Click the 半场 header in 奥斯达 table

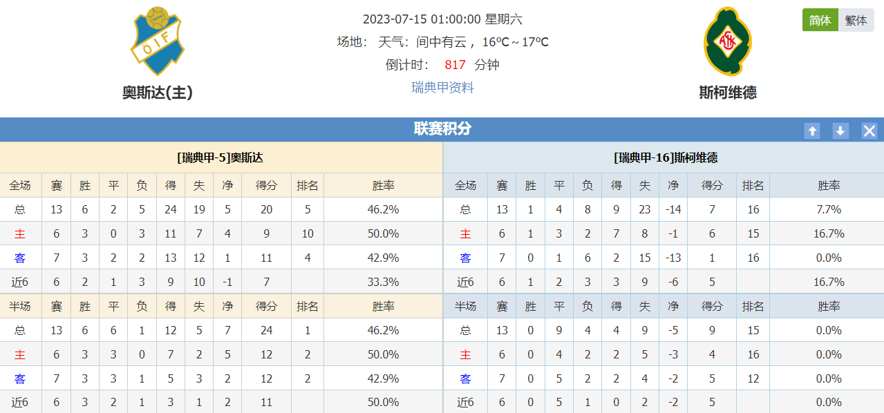point(20,306)
